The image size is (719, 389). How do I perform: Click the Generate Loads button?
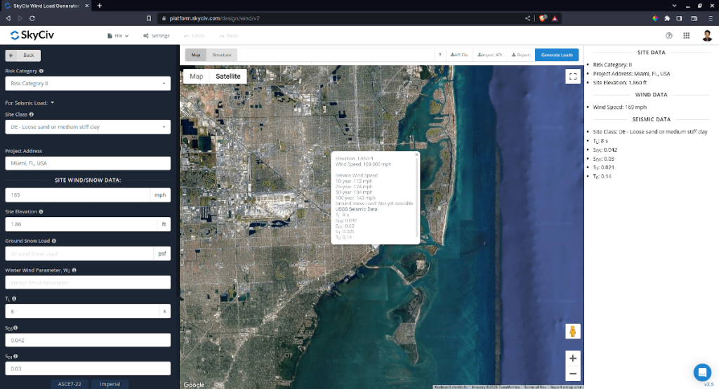[x=557, y=55]
